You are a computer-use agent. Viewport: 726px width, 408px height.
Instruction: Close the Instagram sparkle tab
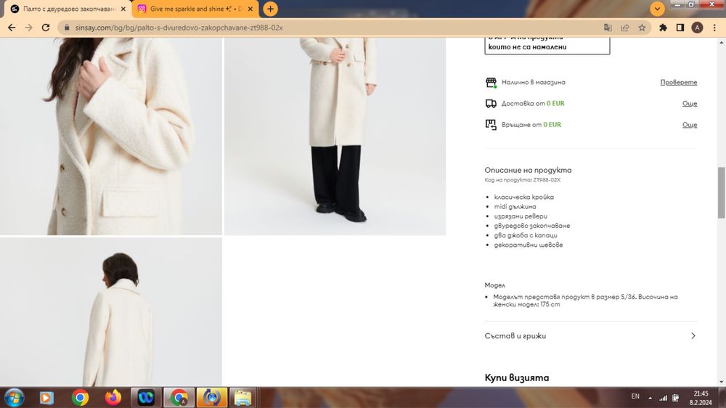point(250,9)
